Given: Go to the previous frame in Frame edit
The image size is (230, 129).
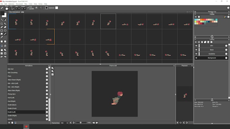Looking at the screenshot, I should [x=71, y=123].
